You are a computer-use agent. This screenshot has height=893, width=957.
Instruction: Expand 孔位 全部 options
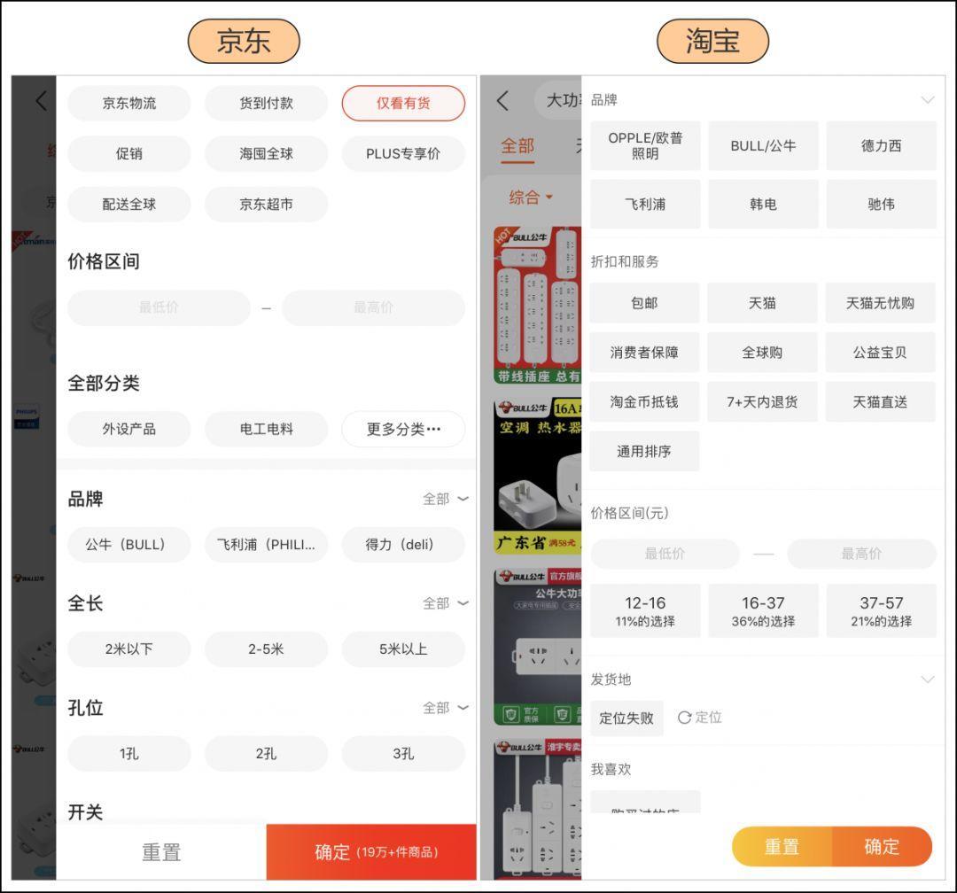pos(445,708)
